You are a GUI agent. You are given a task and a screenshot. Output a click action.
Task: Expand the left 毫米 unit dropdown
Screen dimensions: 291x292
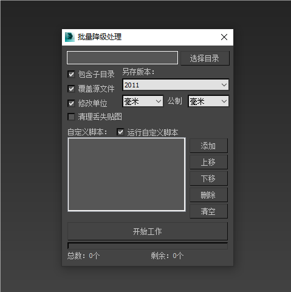click(x=143, y=101)
